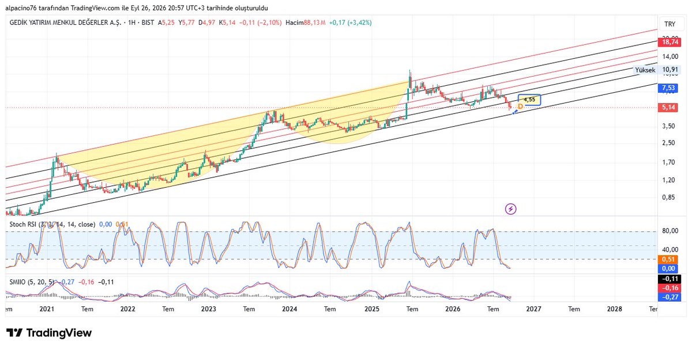Click the orange 0,51 label on Stoch RSI scale
692x349 pixels.
point(669,260)
